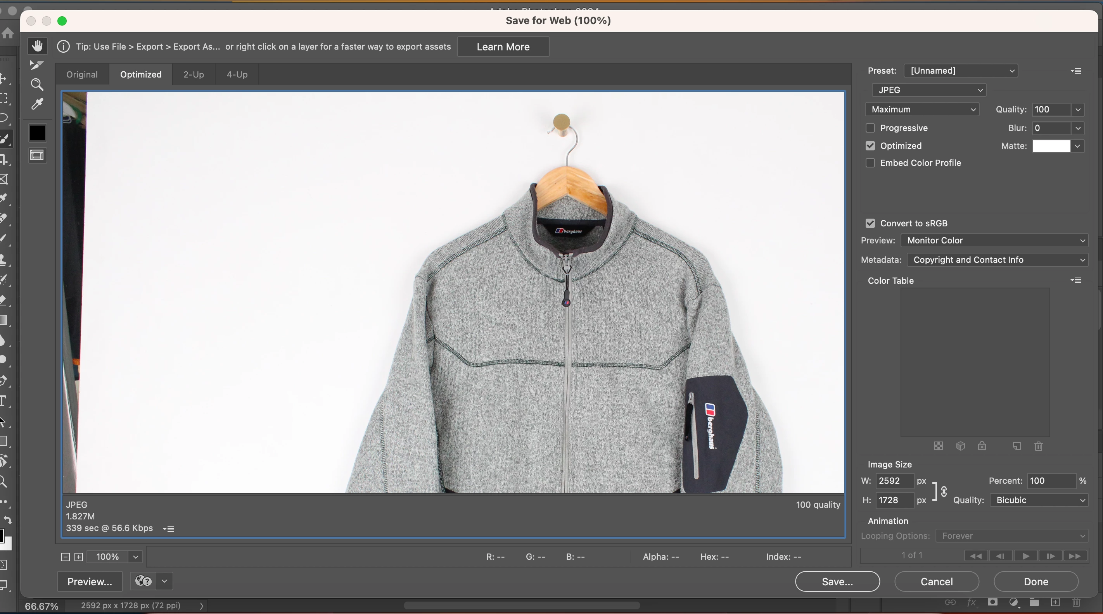Pick the Zoom tool in Save for Web

[37, 84]
